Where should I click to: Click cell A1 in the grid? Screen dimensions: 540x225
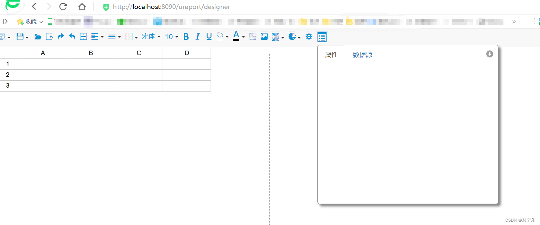[43, 64]
